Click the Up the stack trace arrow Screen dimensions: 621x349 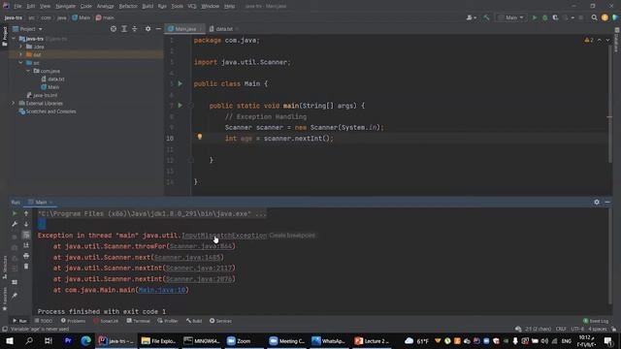[x=26, y=213]
